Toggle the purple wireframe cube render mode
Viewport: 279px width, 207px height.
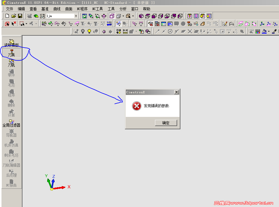[112, 16]
